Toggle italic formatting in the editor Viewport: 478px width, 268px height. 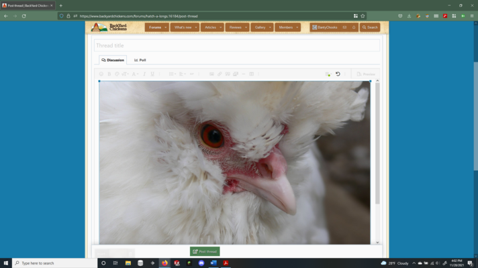pyautogui.click(x=144, y=74)
